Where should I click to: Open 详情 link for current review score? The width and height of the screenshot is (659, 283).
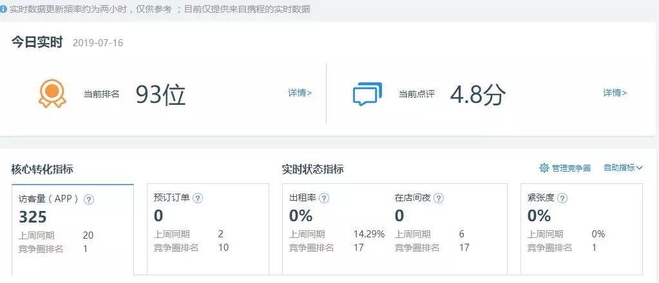615,93
